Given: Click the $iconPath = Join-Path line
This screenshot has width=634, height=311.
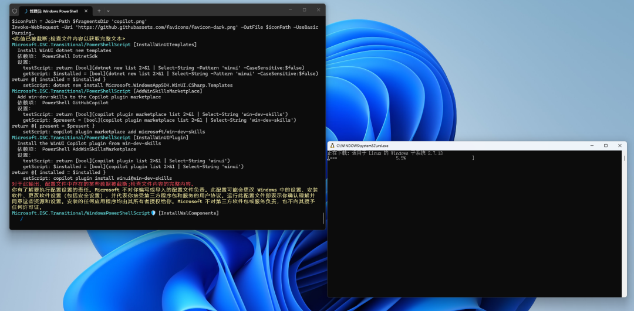Looking at the screenshot, I should pyautogui.click(x=79, y=22).
